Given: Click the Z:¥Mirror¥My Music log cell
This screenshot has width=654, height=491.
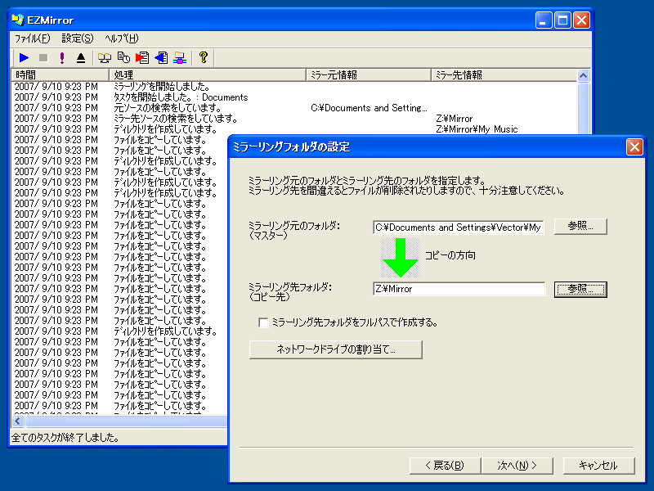Looking at the screenshot, I should [x=477, y=129].
